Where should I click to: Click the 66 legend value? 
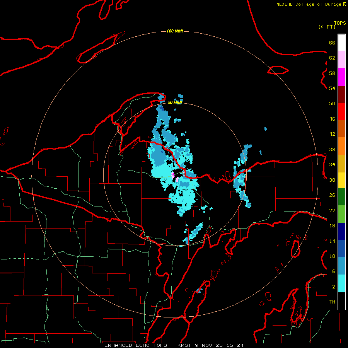pyautogui.click(x=332, y=43)
